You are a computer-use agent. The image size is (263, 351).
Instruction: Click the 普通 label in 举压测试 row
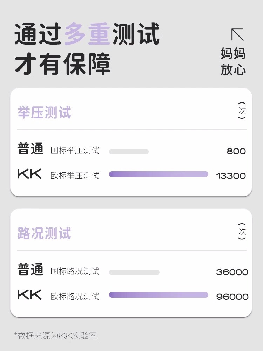pos(31,149)
